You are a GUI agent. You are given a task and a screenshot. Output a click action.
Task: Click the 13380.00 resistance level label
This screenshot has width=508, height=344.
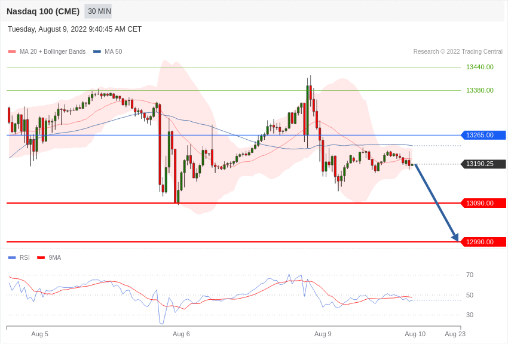click(x=479, y=90)
